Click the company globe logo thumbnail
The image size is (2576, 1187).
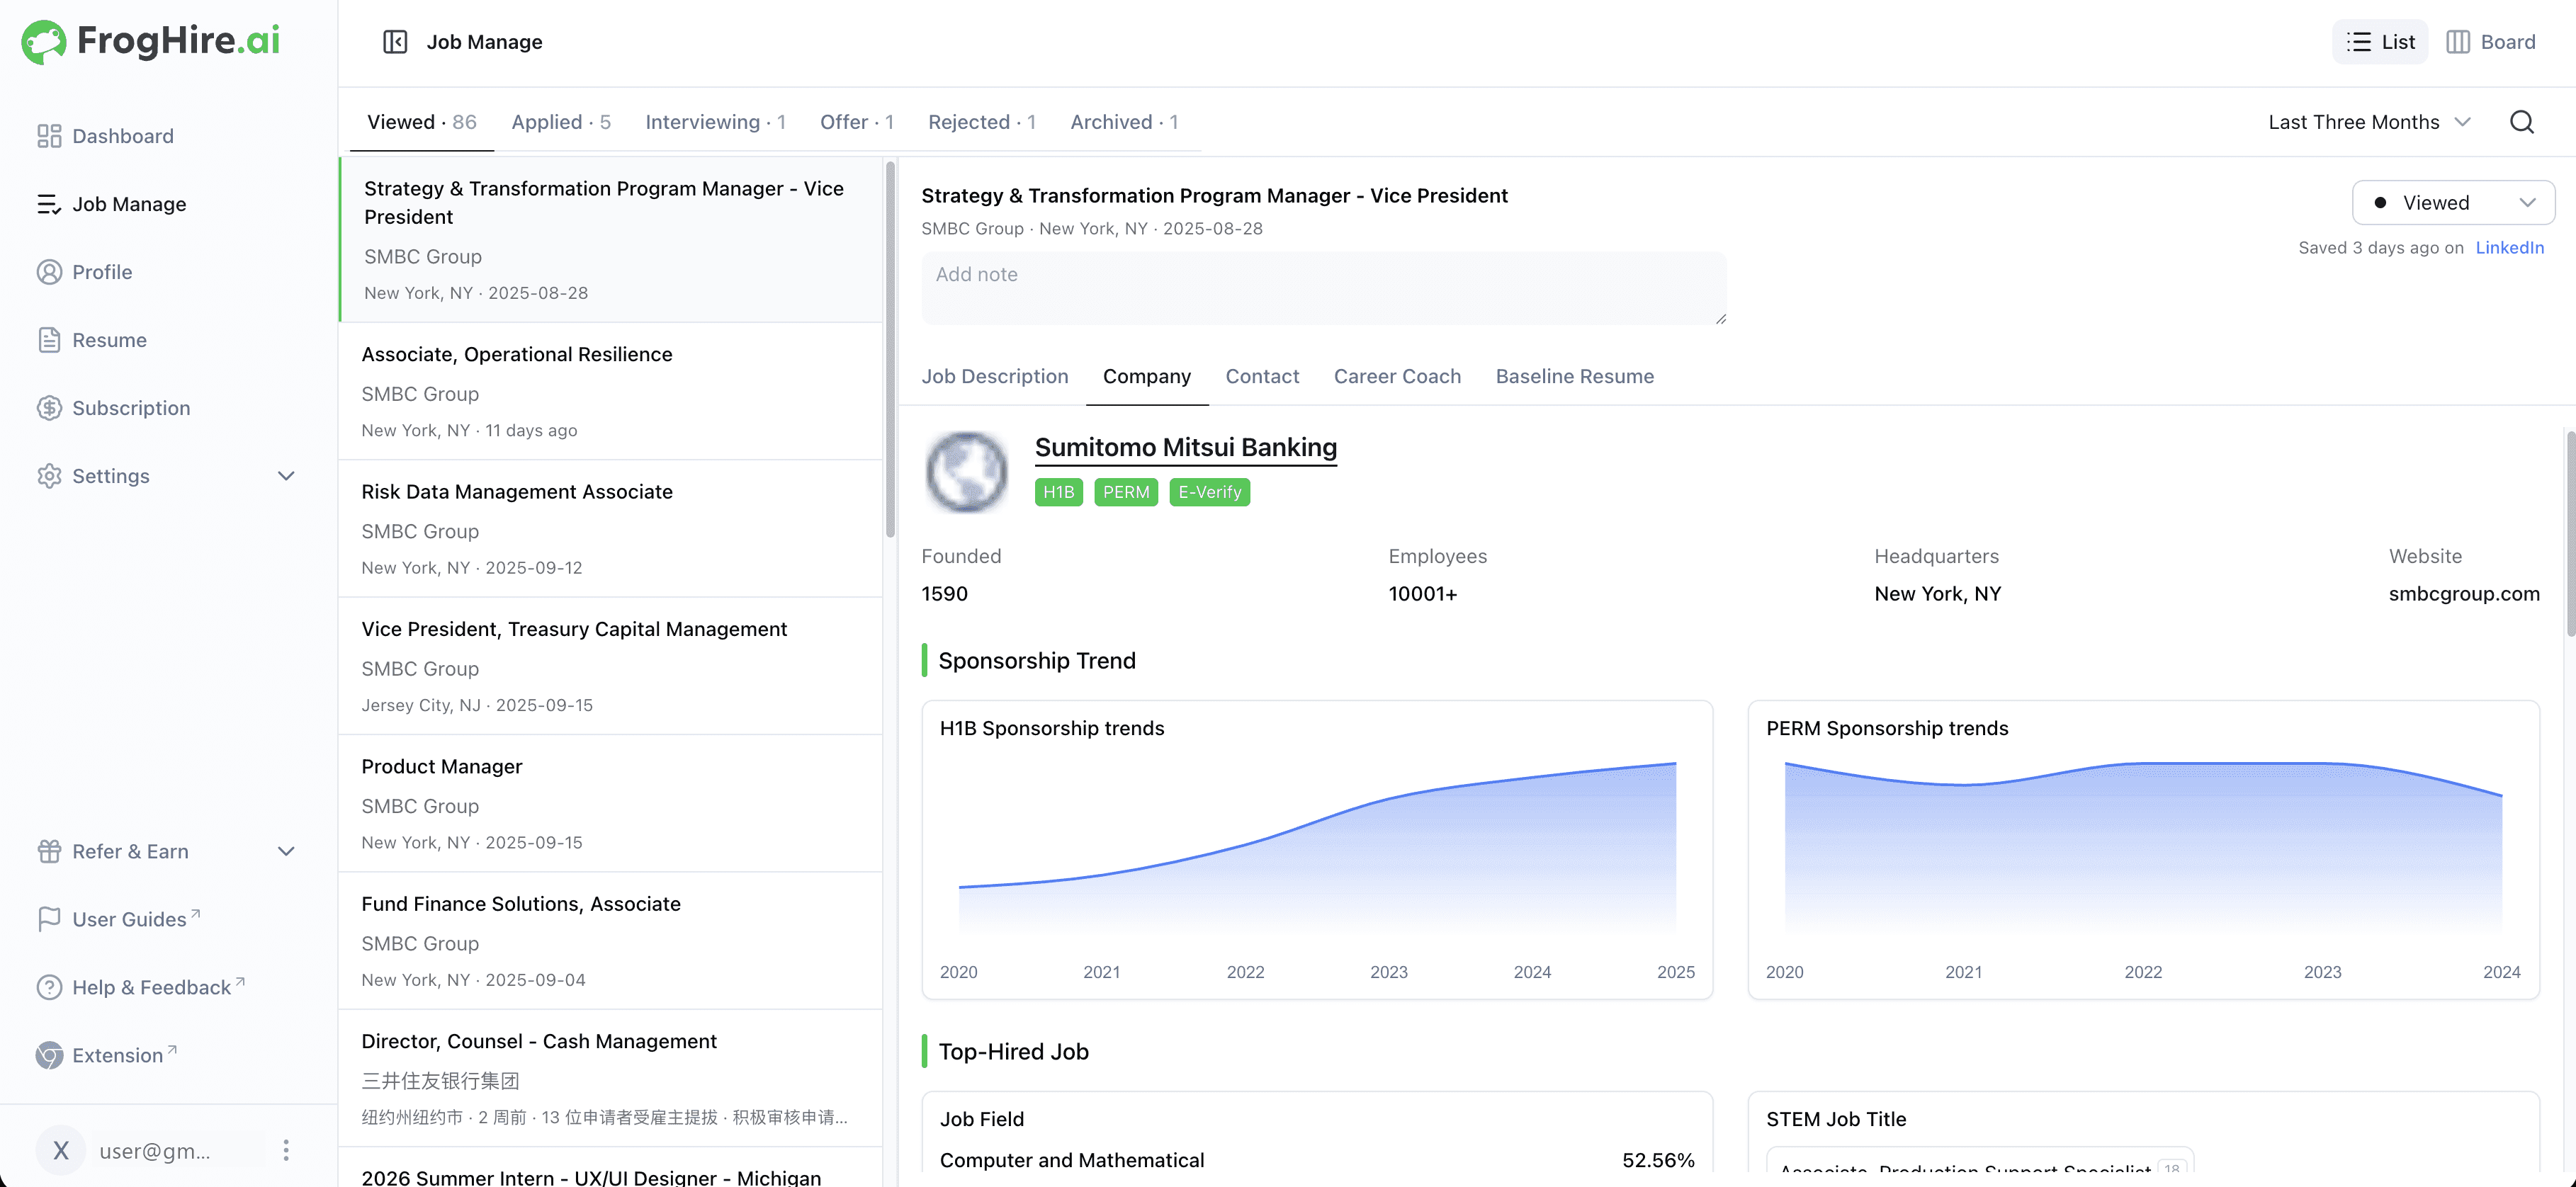[x=967, y=472]
